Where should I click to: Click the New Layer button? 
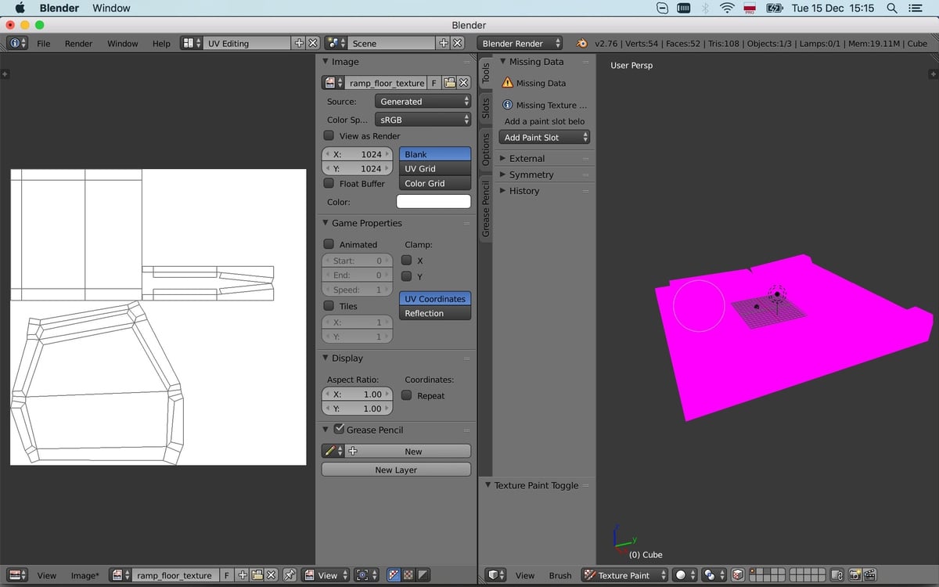(x=396, y=470)
